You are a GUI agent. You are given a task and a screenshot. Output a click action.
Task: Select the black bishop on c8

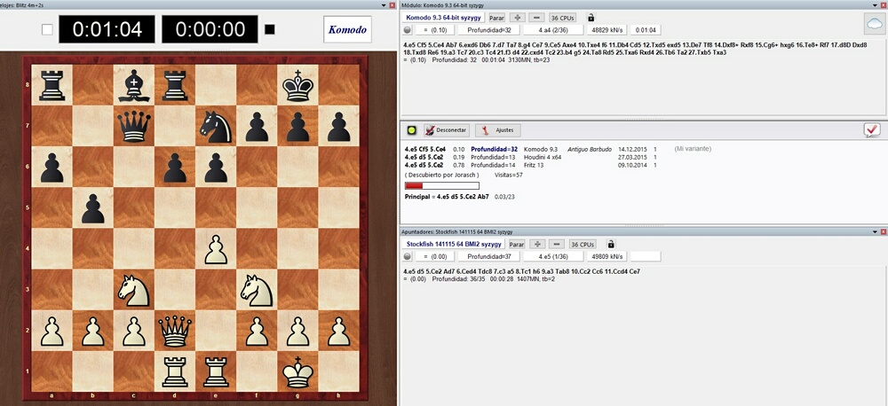pyautogui.click(x=134, y=85)
